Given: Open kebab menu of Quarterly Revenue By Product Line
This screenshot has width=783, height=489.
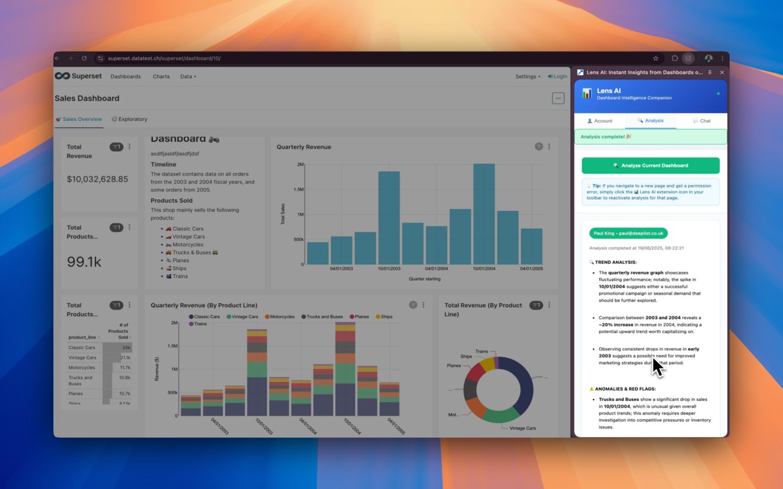Looking at the screenshot, I should (x=423, y=305).
